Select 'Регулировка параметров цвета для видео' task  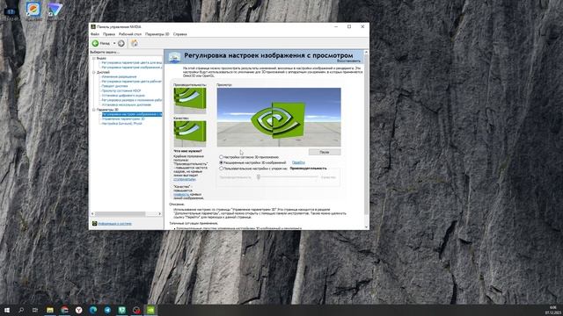click(132, 62)
